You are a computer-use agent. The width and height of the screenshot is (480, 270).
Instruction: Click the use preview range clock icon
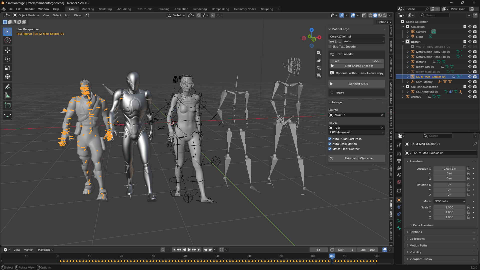(332, 250)
